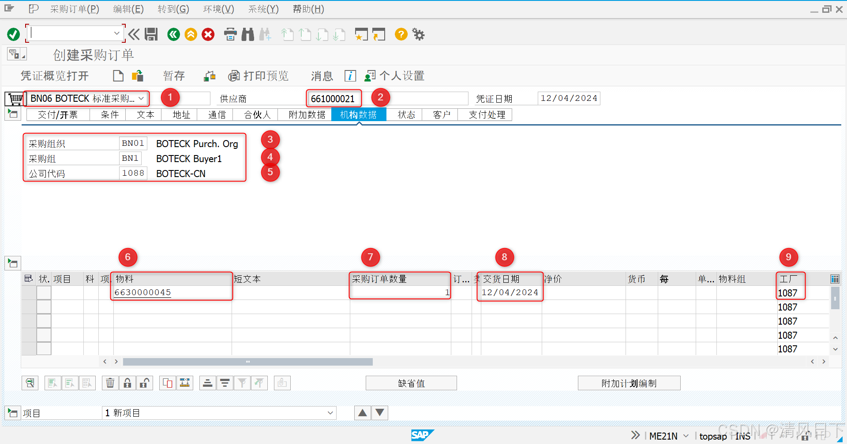
Task: Expand status bar with double chevron
Action: pyautogui.click(x=635, y=435)
